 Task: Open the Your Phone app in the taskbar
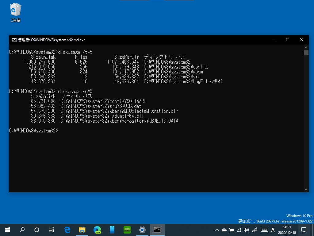coord(112,230)
